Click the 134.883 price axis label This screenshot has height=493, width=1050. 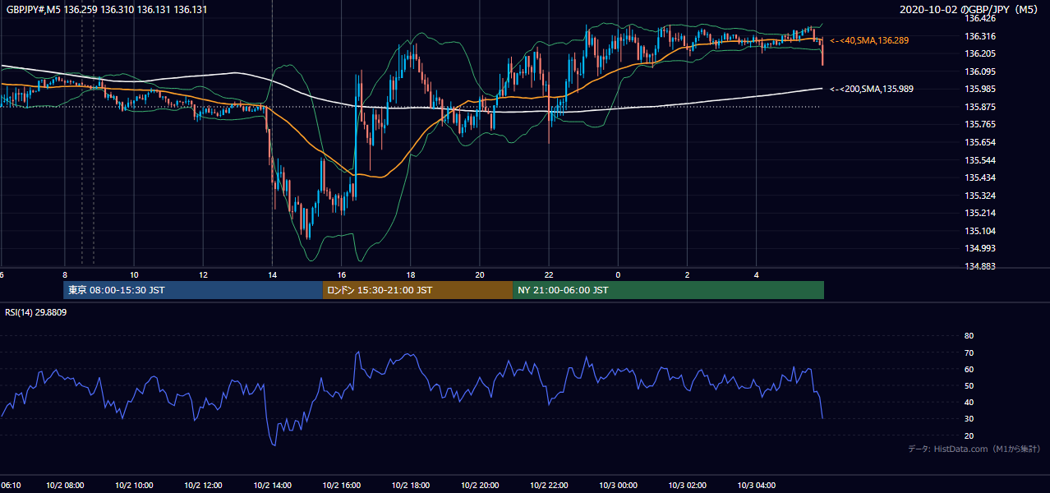tap(980, 266)
